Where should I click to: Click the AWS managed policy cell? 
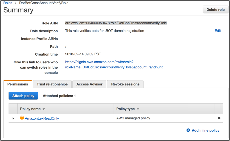point(133,118)
